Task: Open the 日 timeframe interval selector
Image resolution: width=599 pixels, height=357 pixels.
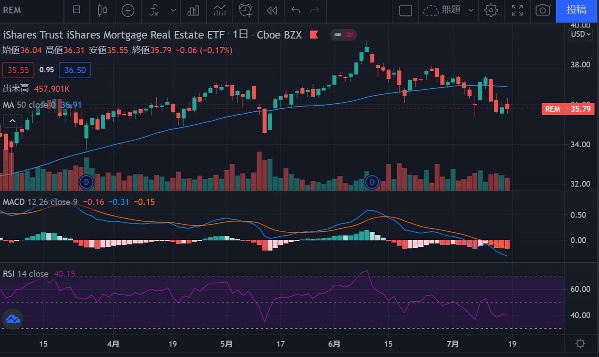Action: pos(76,10)
